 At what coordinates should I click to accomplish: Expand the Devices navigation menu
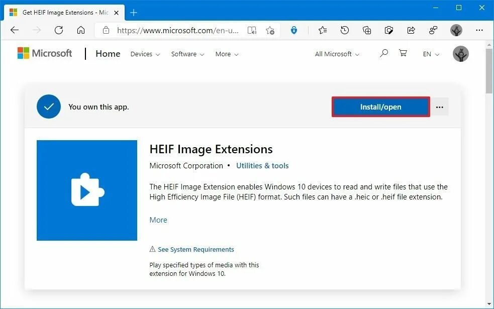click(145, 54)
